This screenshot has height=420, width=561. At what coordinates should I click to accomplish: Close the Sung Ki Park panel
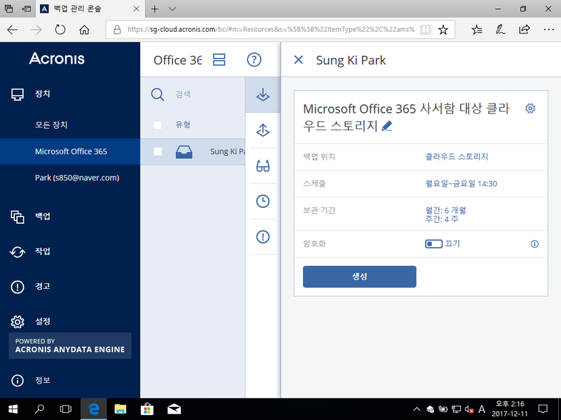point(299,59)
